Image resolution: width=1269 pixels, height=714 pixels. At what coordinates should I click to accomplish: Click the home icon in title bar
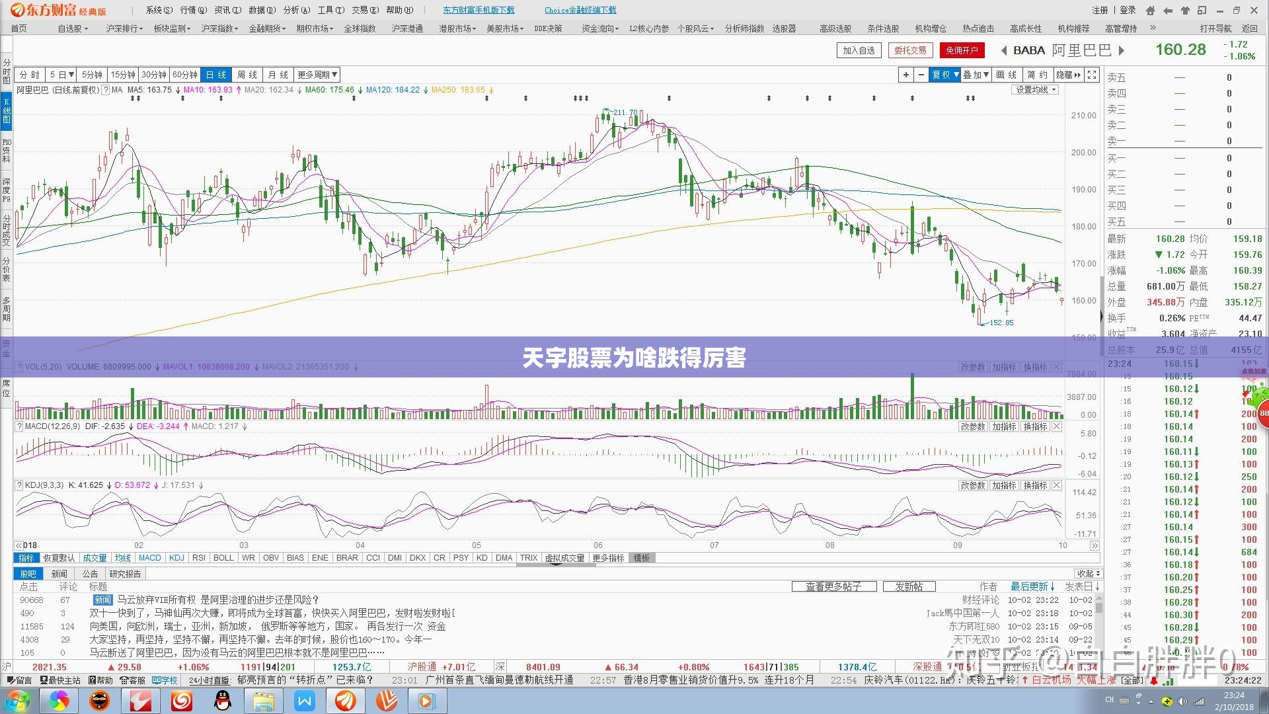(1151, 10)
